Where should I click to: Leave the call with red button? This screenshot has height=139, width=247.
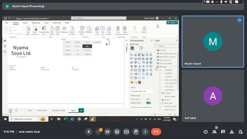156,132
